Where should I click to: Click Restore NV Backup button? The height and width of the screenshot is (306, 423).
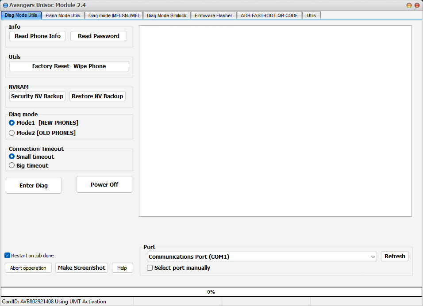pos(97,96)
